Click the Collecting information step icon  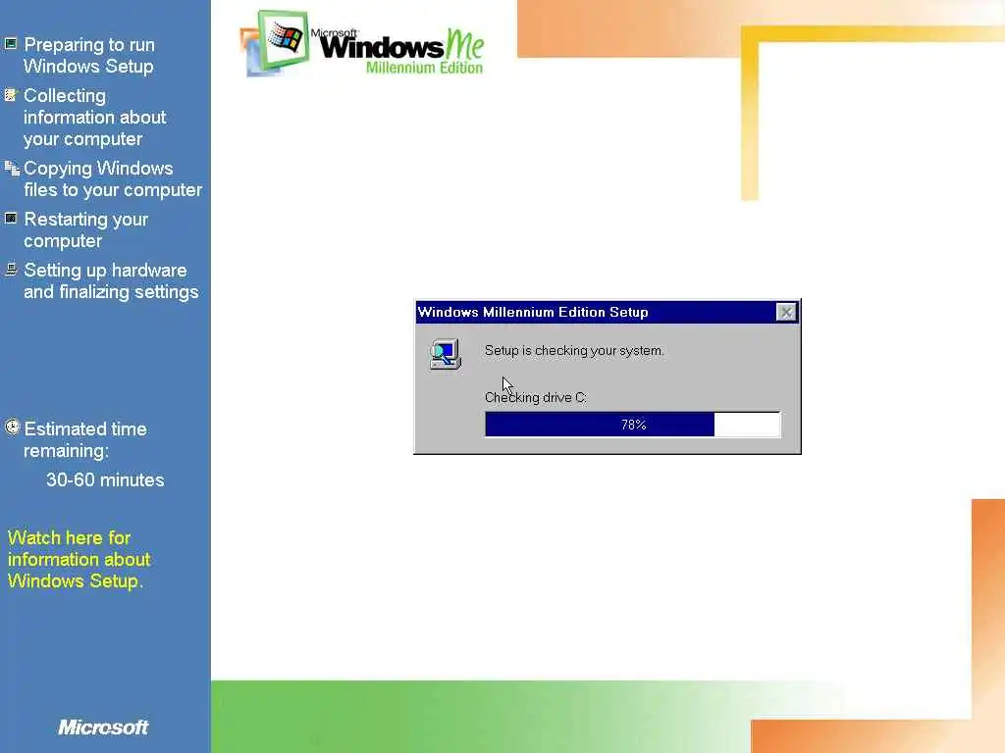pyautogui.click(x=10, y=95)
